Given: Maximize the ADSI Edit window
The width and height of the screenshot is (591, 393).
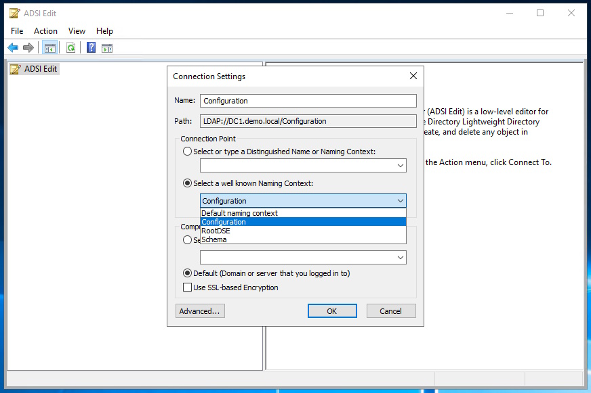Looking at the screenshot, I should click(x=540, y=13).
